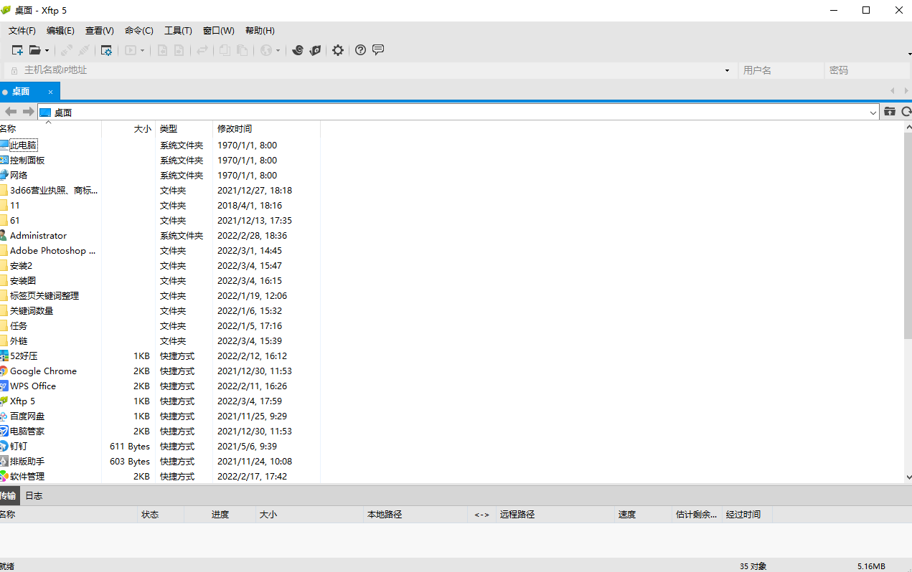Image resolution: width=912 pixels, height=572 pixels.
Task: Open Options via the gear icon
Action: click(x=338, y=50)
